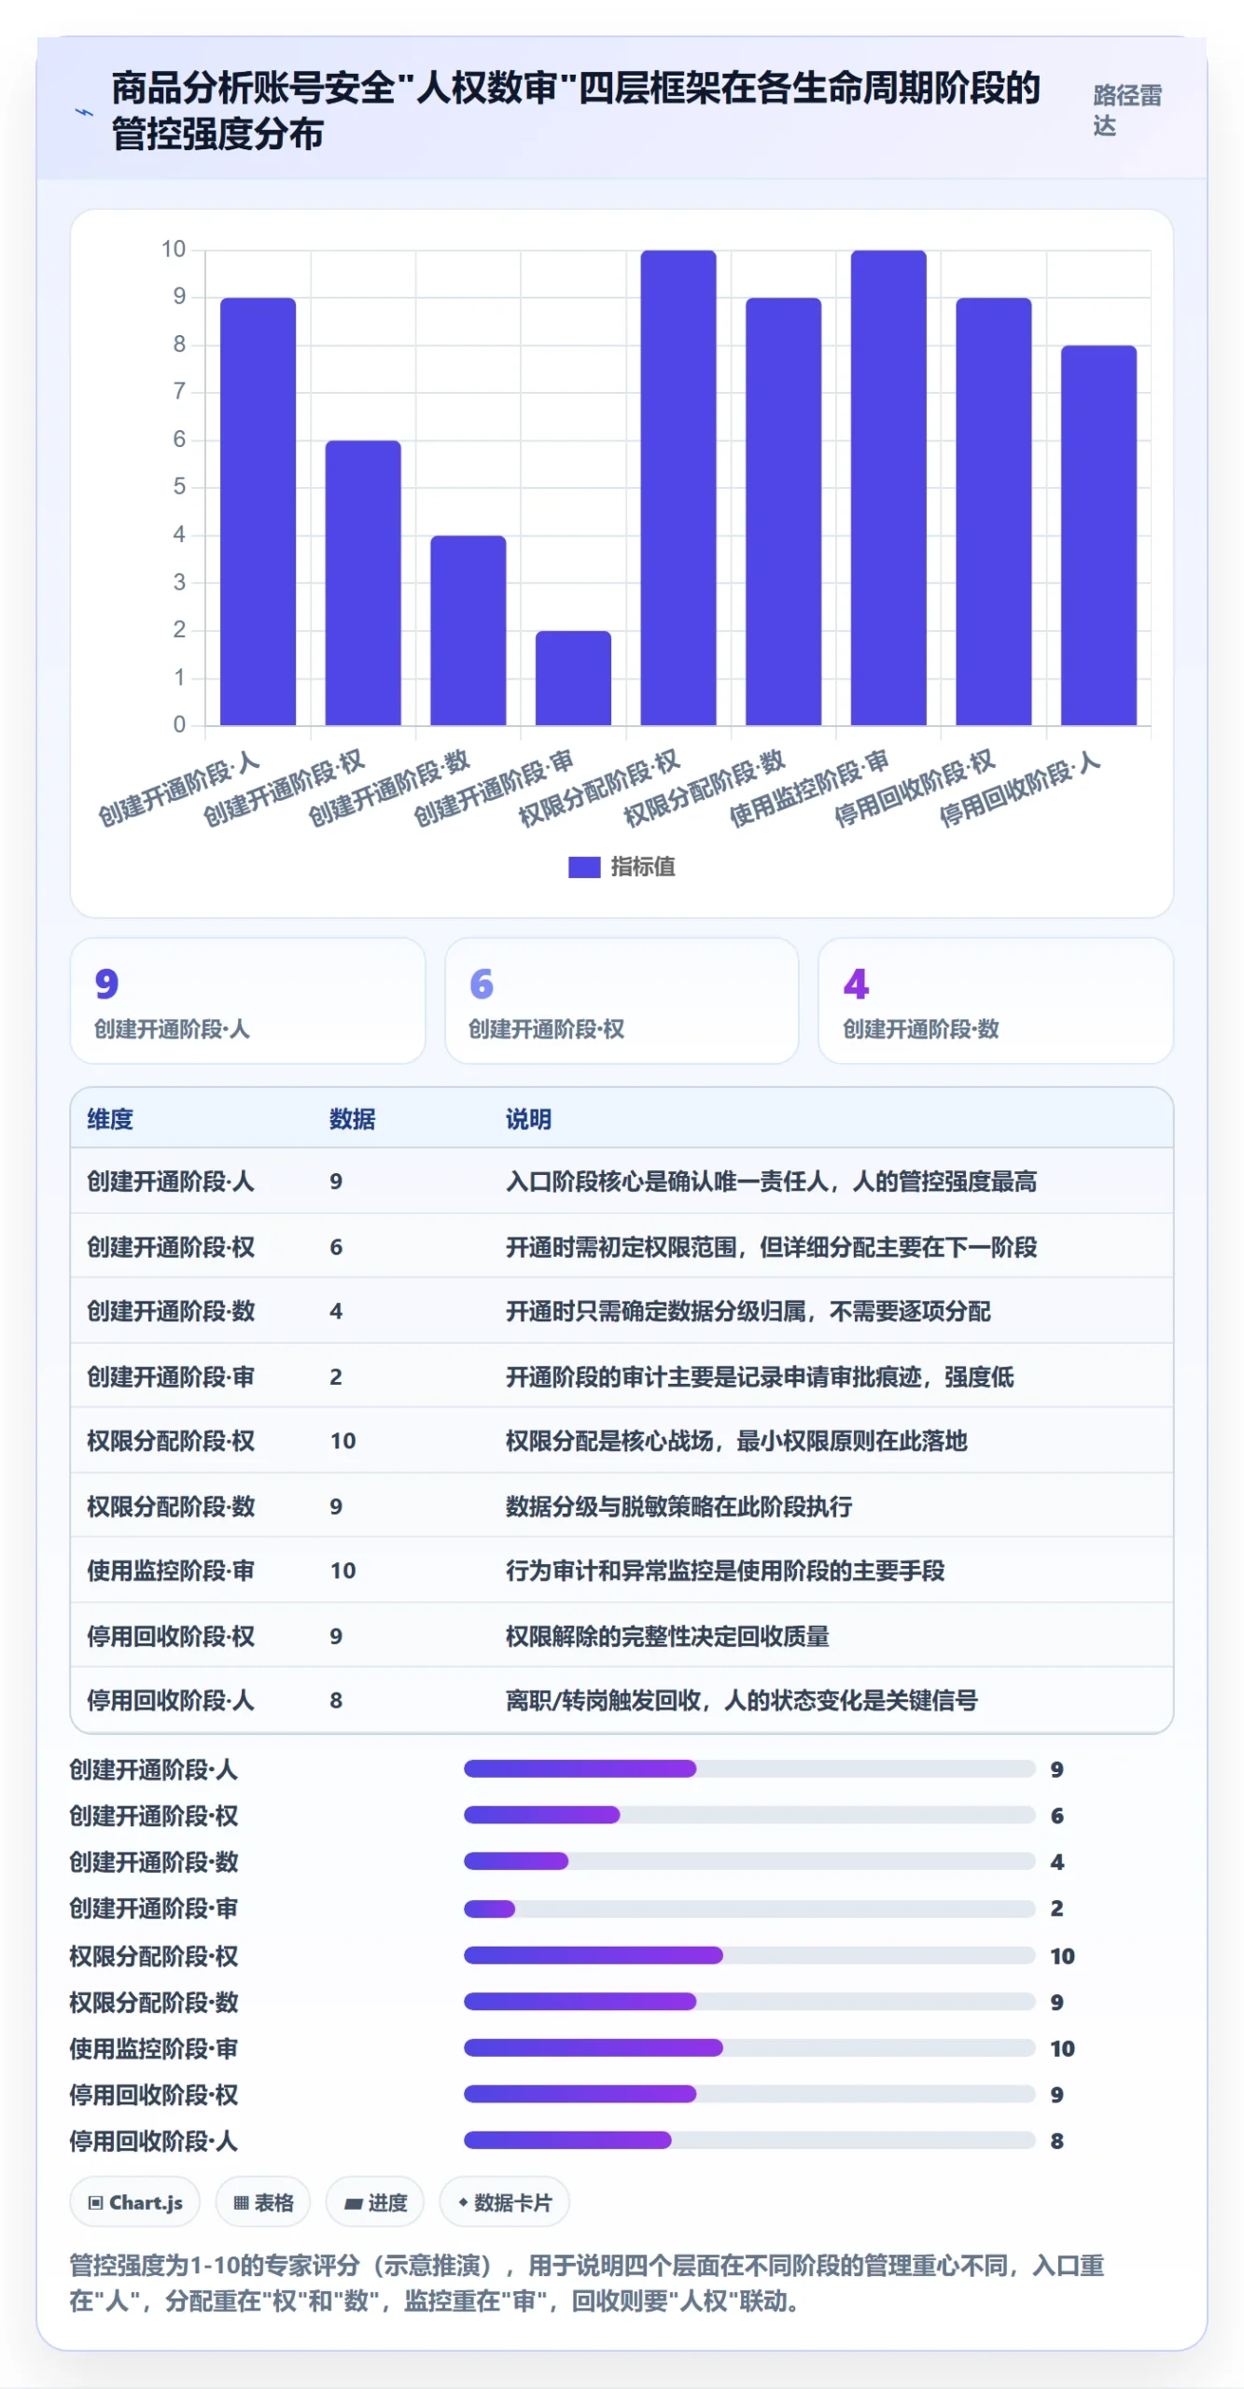This screenshot has height=2389, width=1244.
Task: Click the progress bar for 创建开通阶段·人
Action: coord(749,1768)
